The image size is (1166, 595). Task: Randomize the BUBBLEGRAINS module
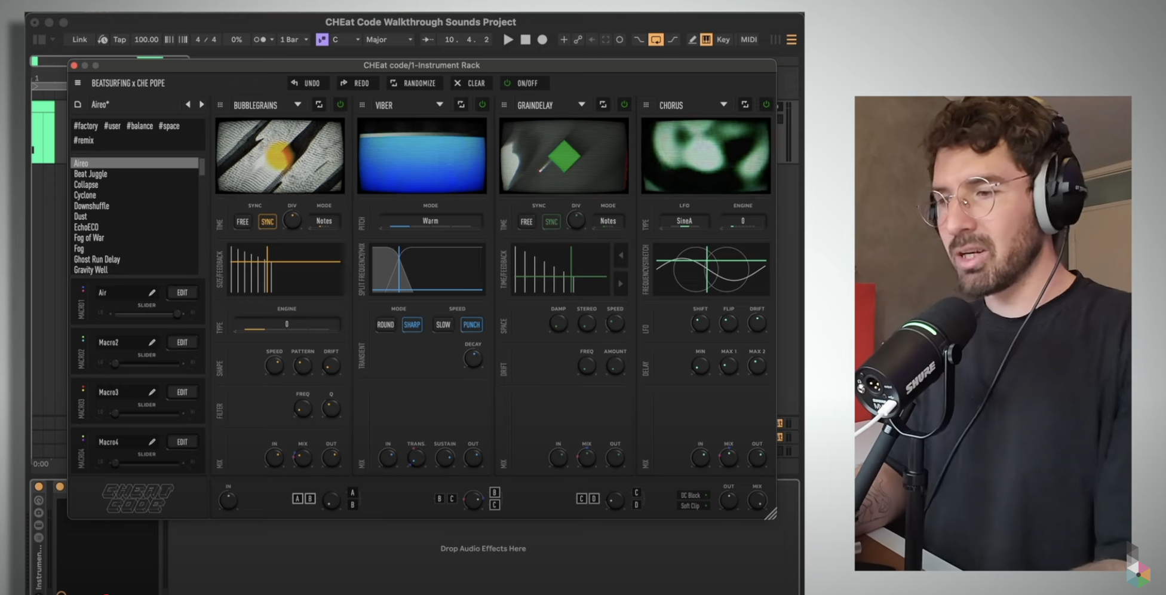click(319, 105)
